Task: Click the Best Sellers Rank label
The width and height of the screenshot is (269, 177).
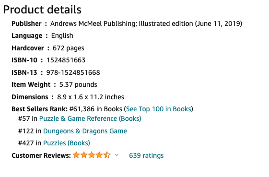Action: [x=40, y=109]
